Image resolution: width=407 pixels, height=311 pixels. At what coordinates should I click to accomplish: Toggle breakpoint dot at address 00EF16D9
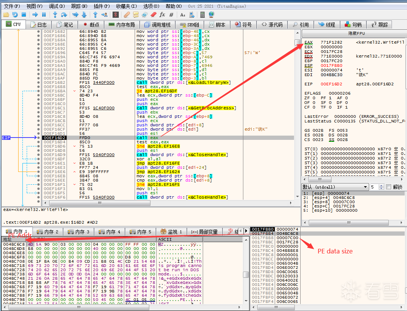click(x=38, y=155)
